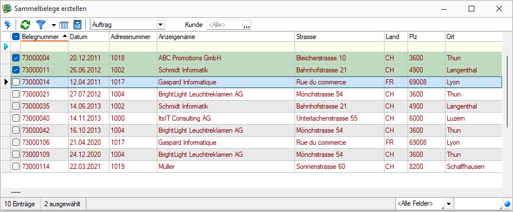Click the Kunde ellipsis browse button
This screenshot has height=212, width=513.
[247, 25]
